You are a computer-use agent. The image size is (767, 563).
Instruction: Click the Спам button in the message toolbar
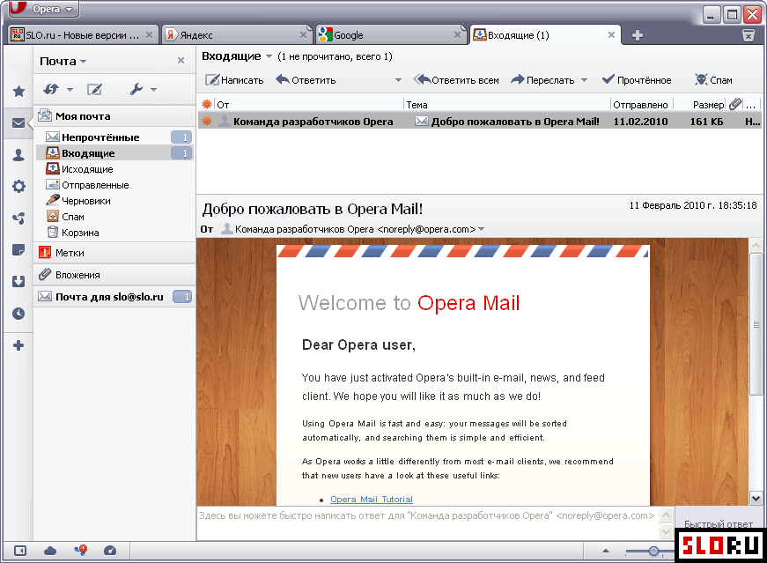(x=713, y=80)
